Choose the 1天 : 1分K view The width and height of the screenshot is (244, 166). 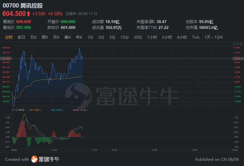pyautogui.click(x=214, y=37)
